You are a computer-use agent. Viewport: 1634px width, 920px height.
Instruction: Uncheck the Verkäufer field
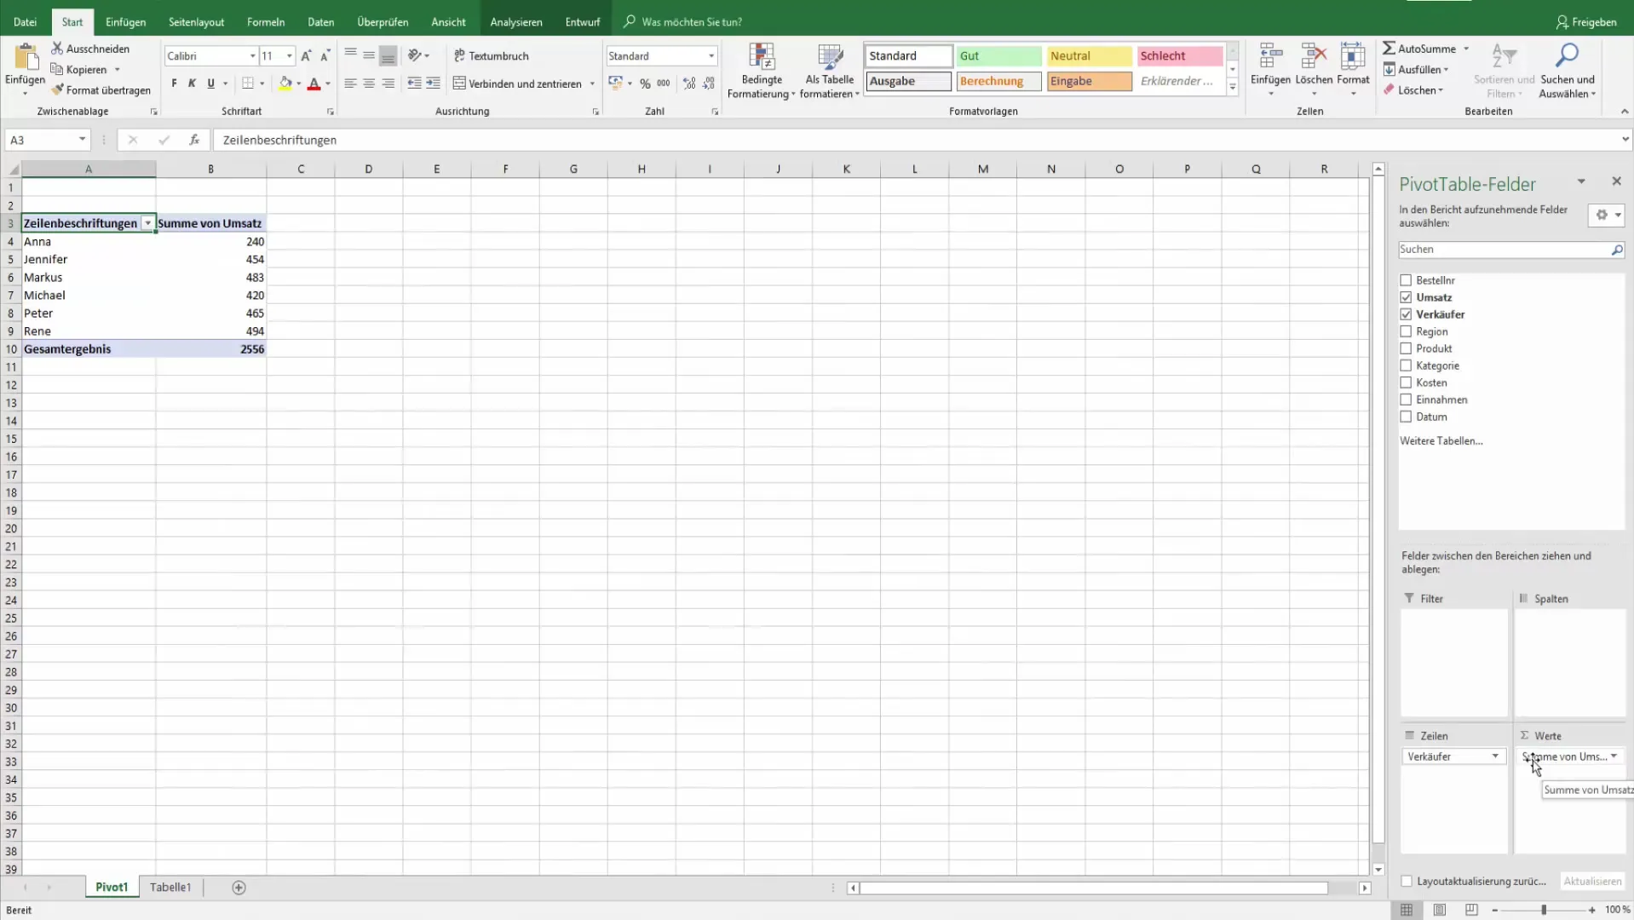point(1406,314)
